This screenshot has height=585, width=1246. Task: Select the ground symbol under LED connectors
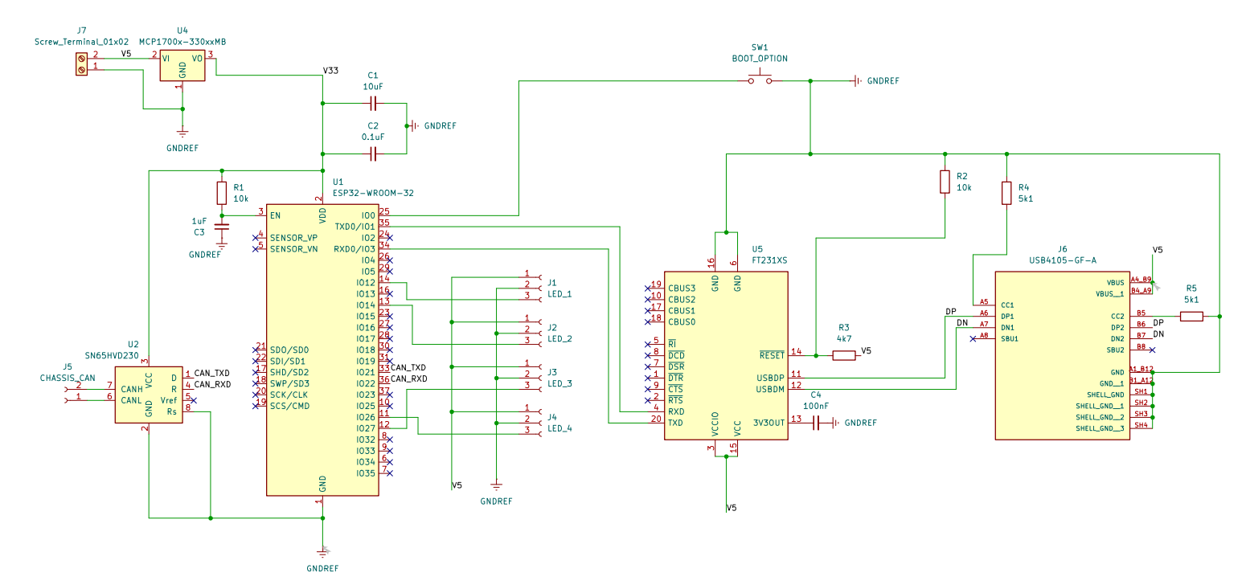(496, 485)
